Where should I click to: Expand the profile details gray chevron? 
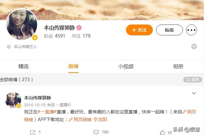(x=194, y=47)
